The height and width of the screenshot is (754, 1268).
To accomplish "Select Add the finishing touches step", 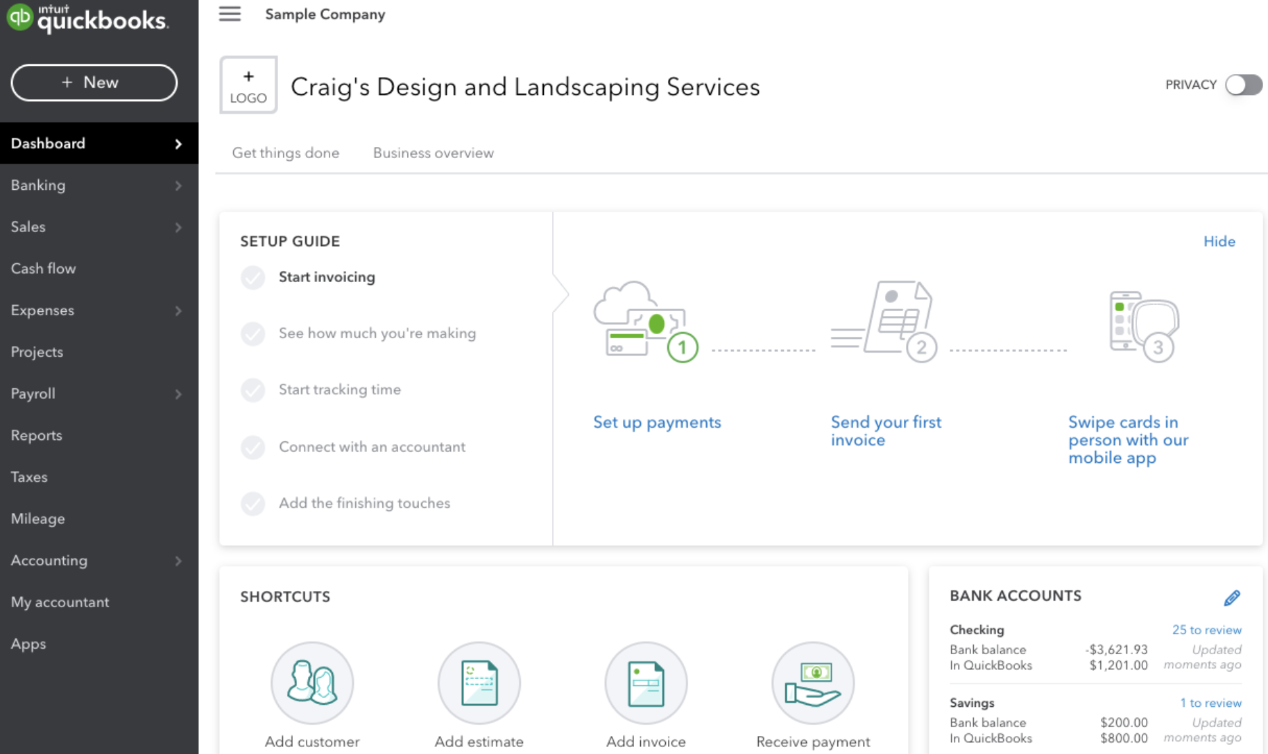I will 364,503.
